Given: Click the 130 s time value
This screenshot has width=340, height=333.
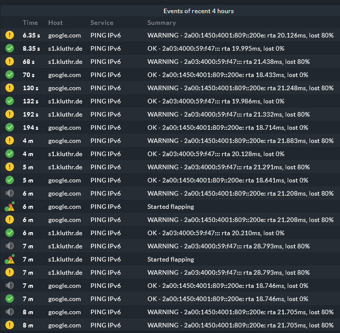Looking at the screenshot, I should pos(30,88).
